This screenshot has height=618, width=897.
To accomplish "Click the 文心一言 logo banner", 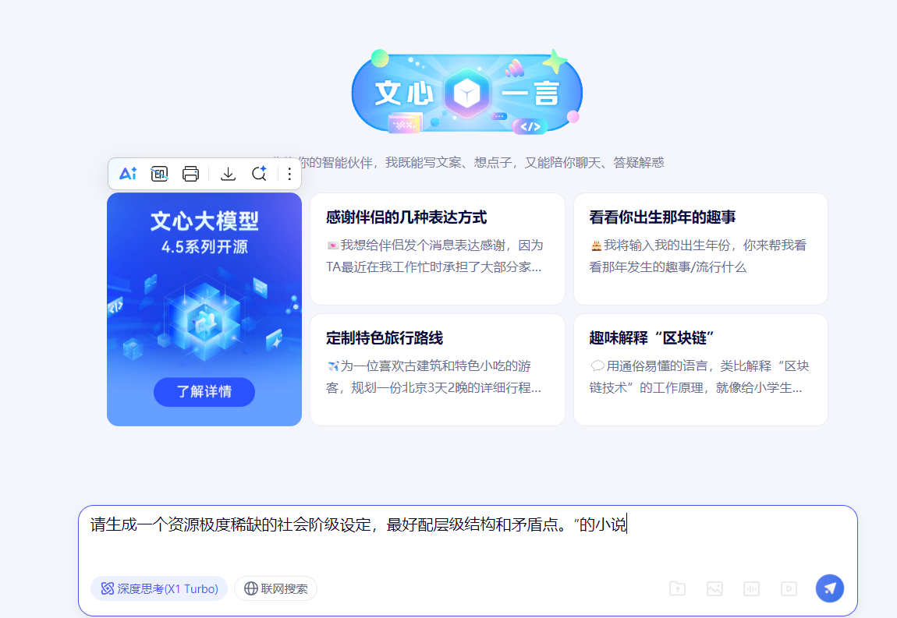I will (x=466, y=93).
